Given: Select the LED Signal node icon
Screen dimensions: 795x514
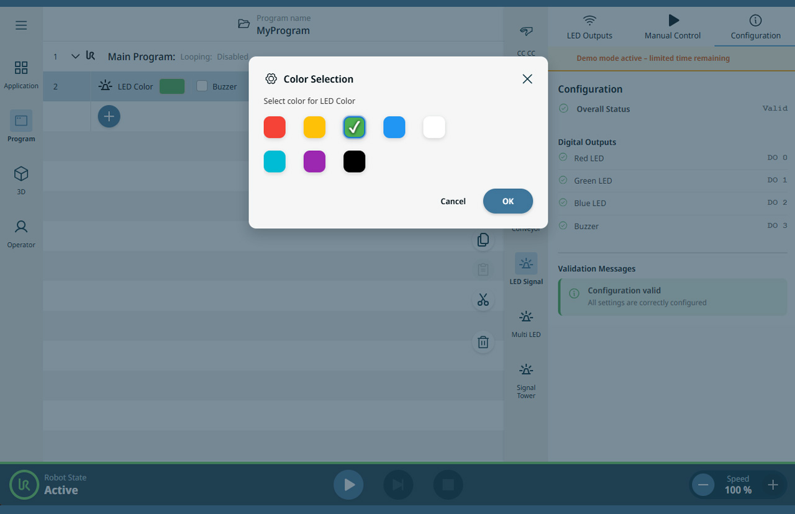Looking at the screenshot, I should [526, 263].
